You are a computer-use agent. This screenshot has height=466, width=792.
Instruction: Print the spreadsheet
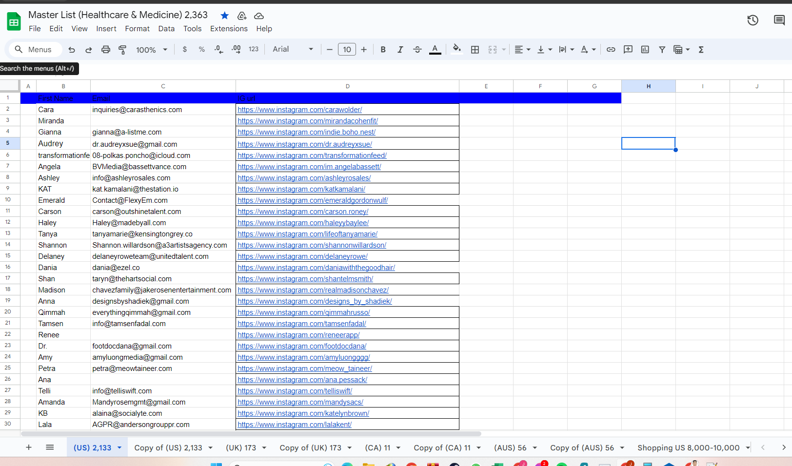pyautogui.click(x=105, y=50)
